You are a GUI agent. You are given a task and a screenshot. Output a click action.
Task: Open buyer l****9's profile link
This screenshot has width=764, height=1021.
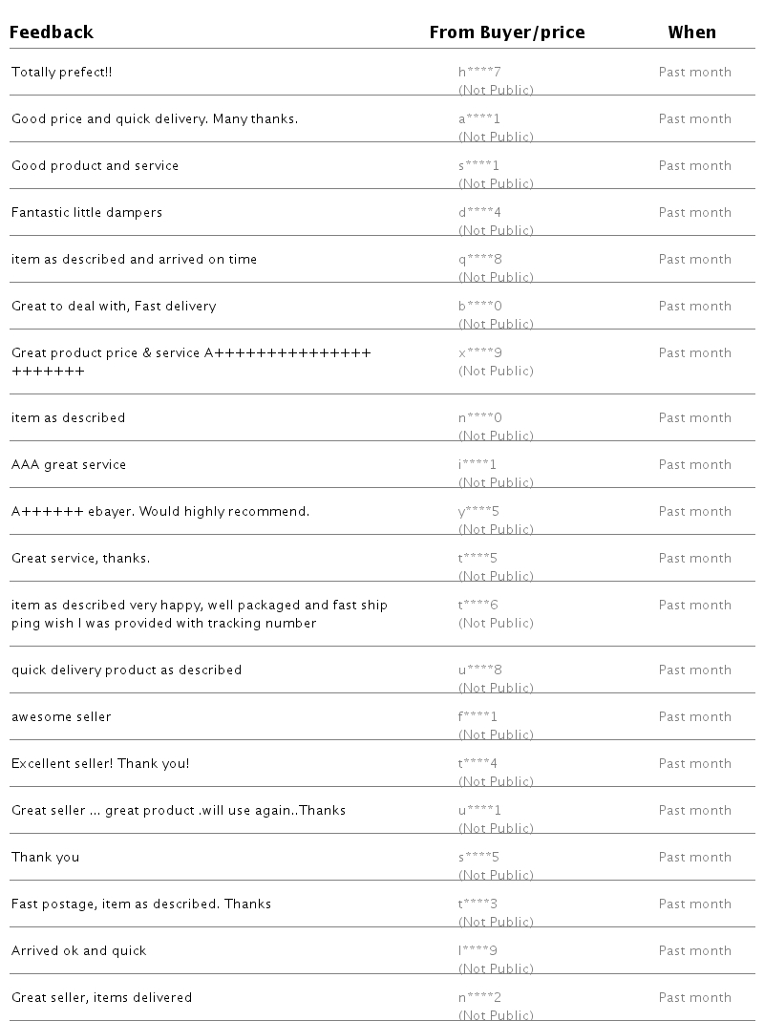pos(477,951)
